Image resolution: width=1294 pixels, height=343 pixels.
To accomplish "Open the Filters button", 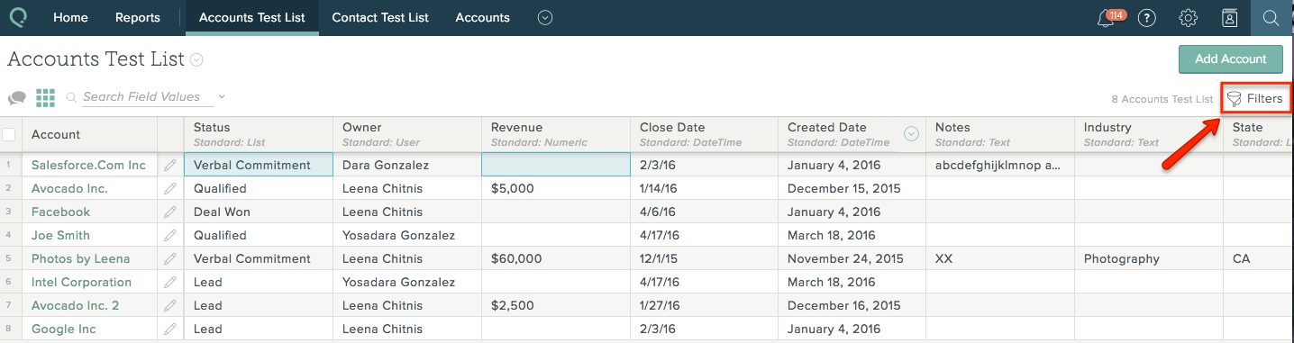I will click(1255, 98).
